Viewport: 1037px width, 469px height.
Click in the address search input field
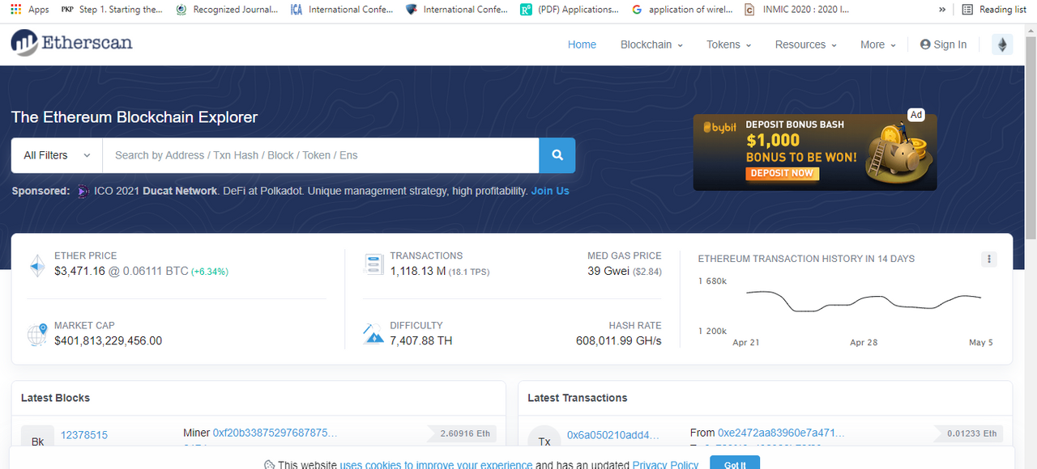tap(321, 155)
